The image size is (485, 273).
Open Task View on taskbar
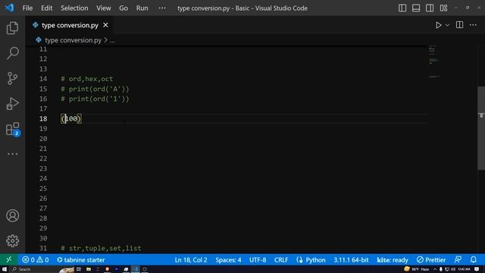(x=79, y=269)
